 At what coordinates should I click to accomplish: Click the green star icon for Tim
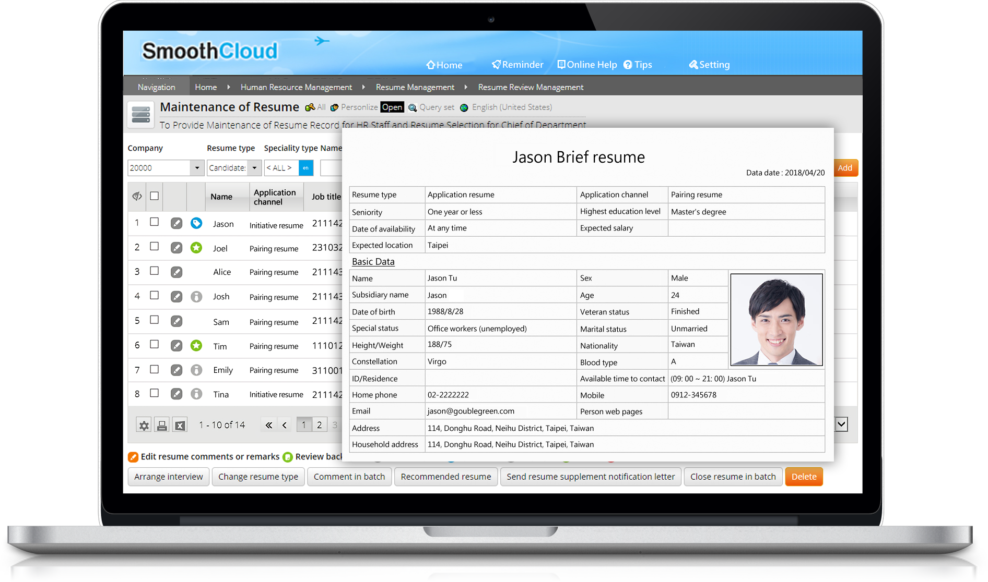(196, 345)
